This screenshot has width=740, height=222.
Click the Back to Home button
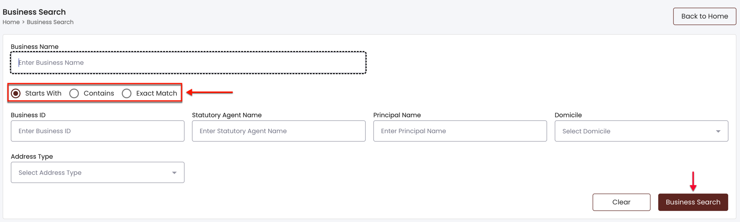(x=704, y=16)
